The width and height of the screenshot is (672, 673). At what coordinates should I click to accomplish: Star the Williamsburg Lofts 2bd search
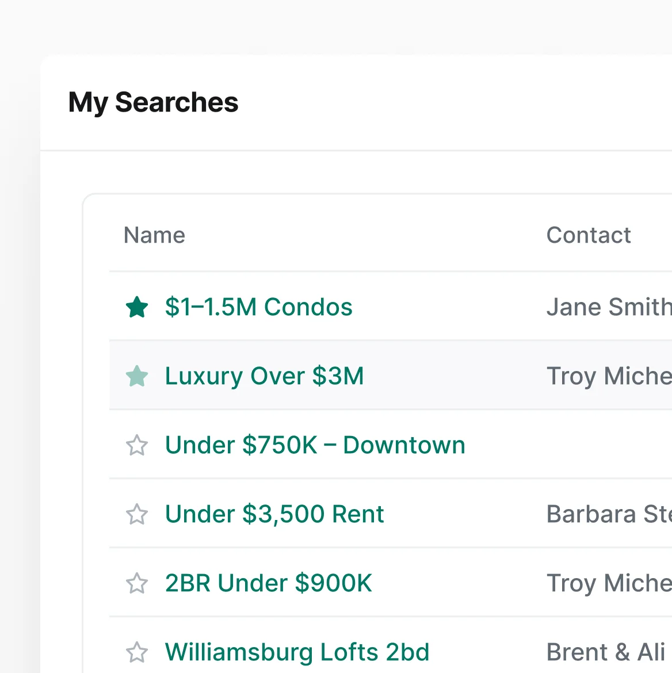(137, 652)
